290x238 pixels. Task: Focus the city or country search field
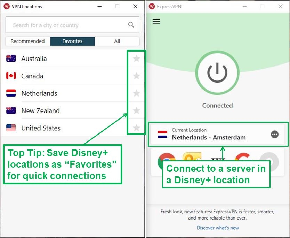click(x=72, y=25)
